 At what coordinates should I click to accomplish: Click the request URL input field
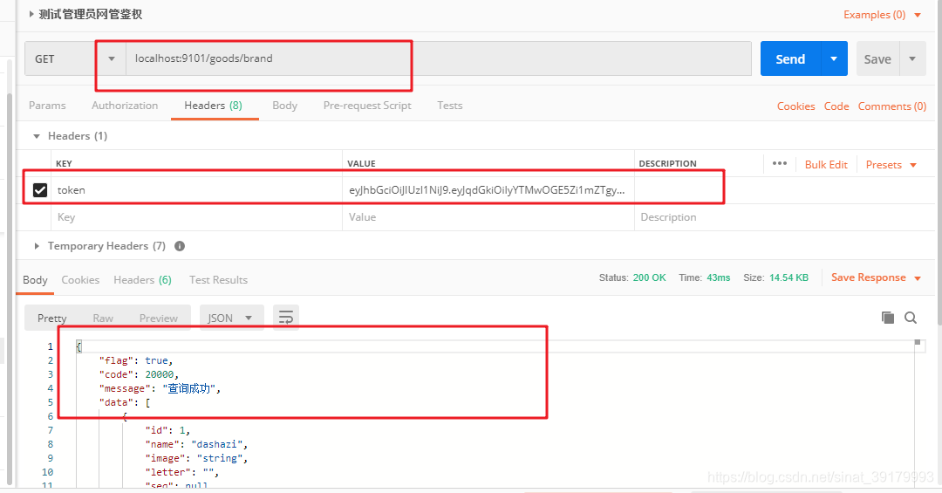[439, 59]
